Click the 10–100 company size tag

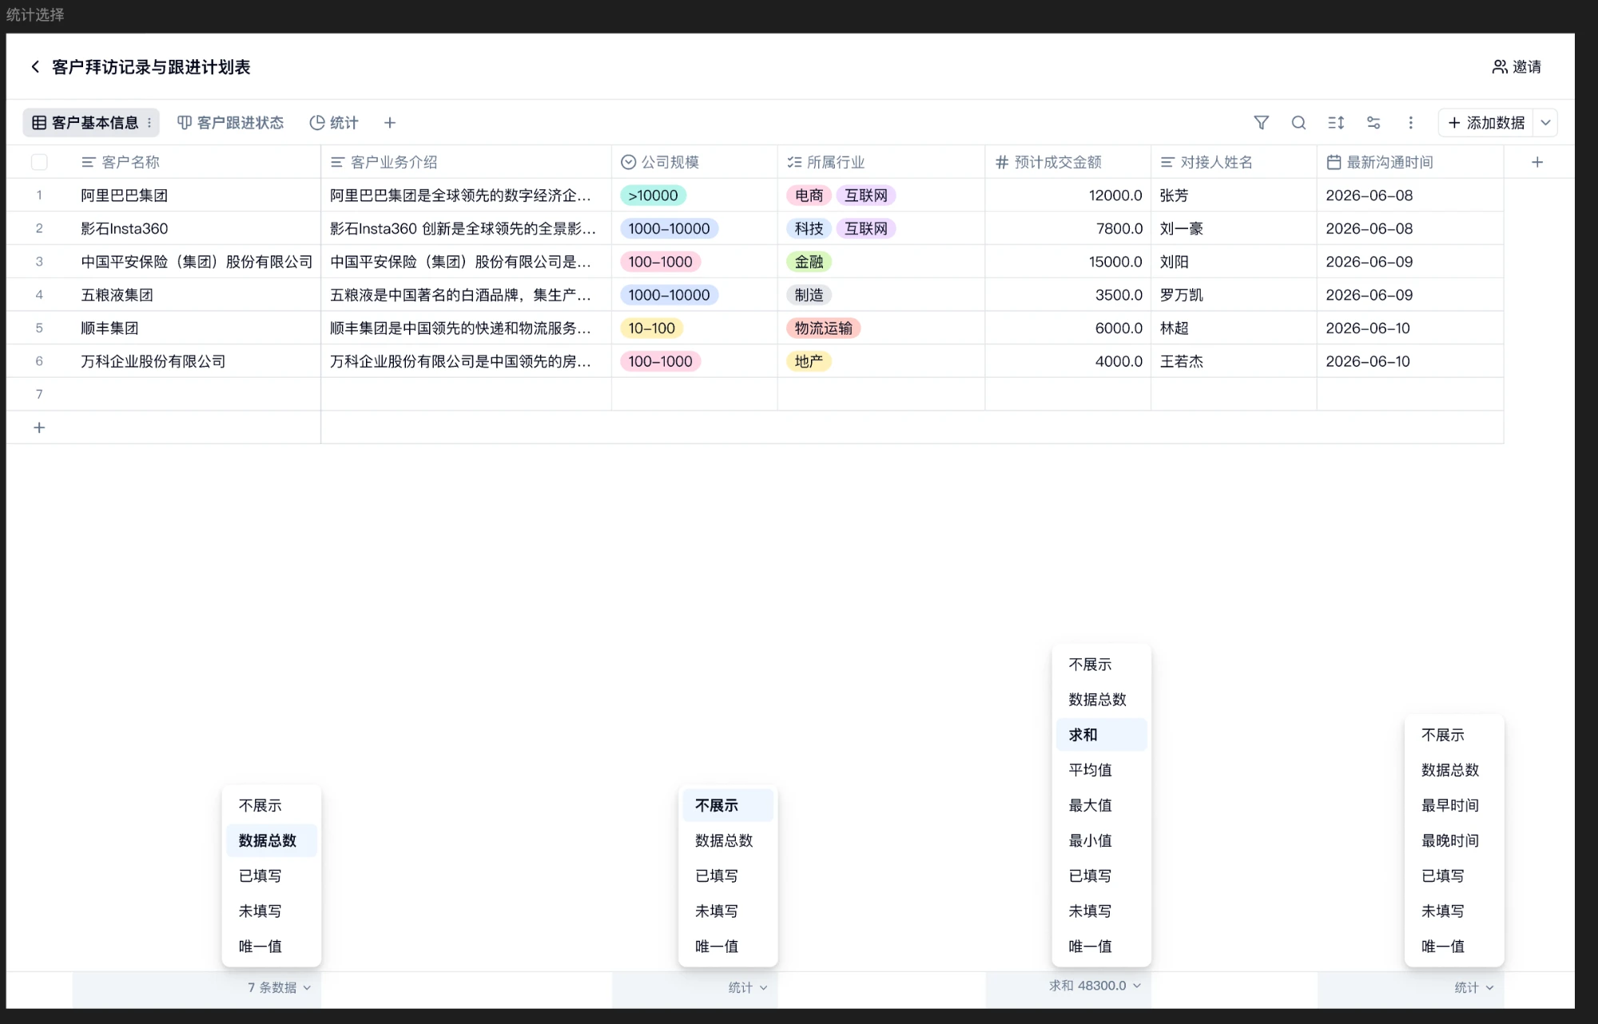[x=651, y=328]
